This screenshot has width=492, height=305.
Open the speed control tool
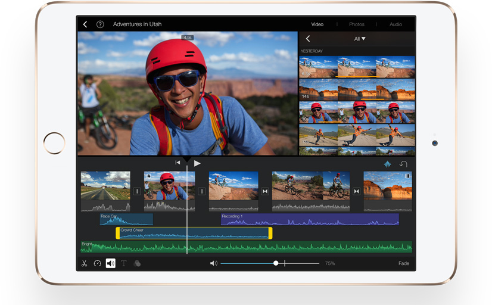[x=97, y=263]
